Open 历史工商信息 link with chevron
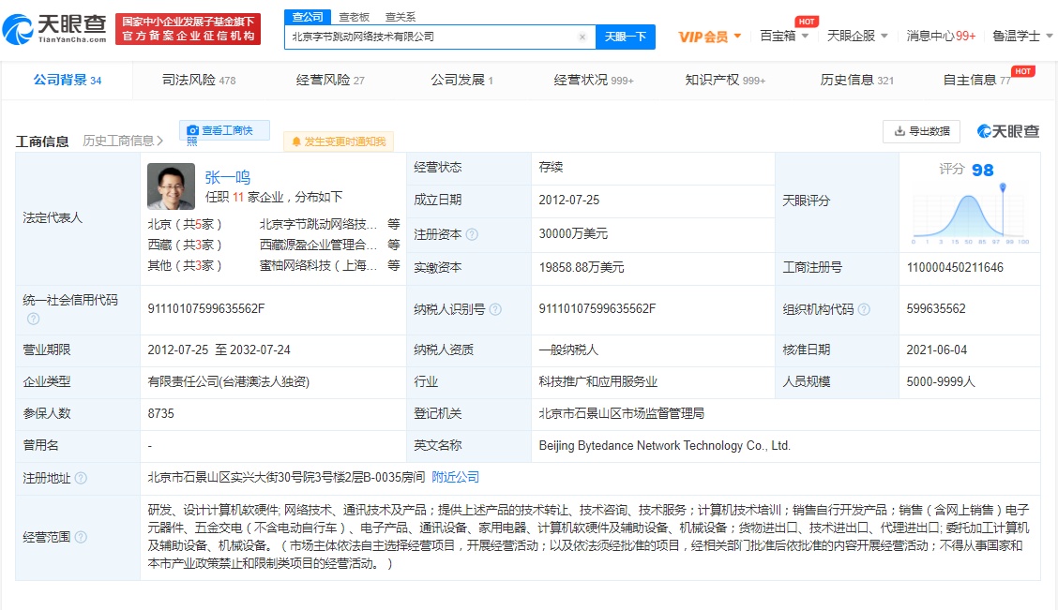The height and width of the screenshot is (610, 1058). [123, 141]
